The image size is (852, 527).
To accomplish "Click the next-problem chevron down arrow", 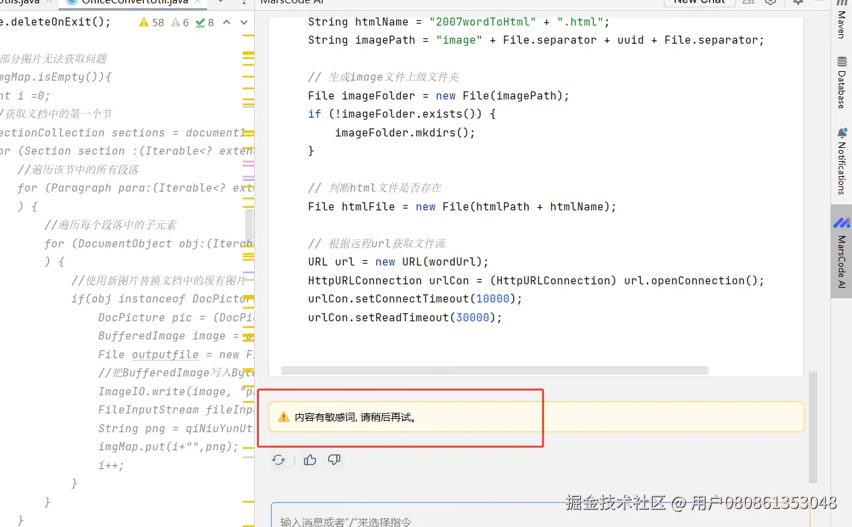I will (243, 22).
